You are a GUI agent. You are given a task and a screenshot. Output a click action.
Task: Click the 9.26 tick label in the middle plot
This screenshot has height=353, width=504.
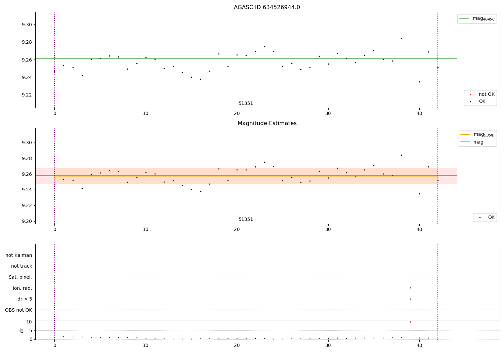click(x=27, y=174)
